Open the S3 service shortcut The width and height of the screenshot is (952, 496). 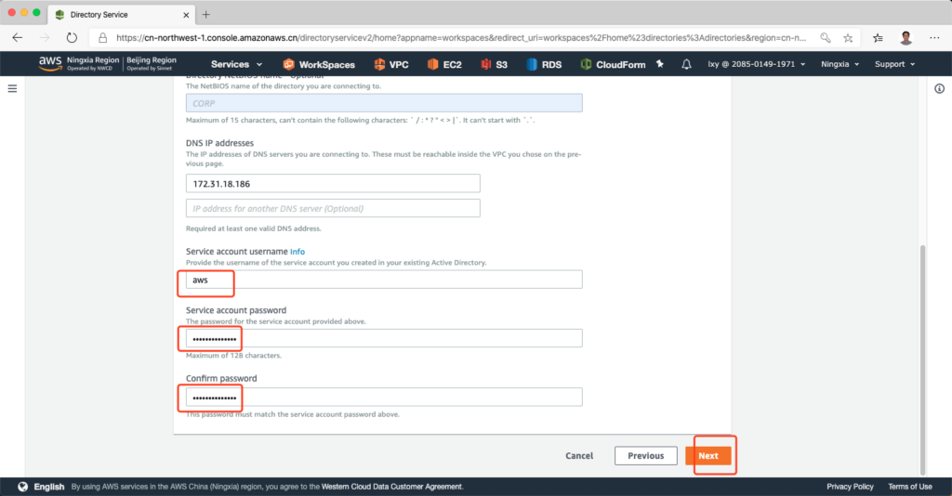click(x=495, y=64)
